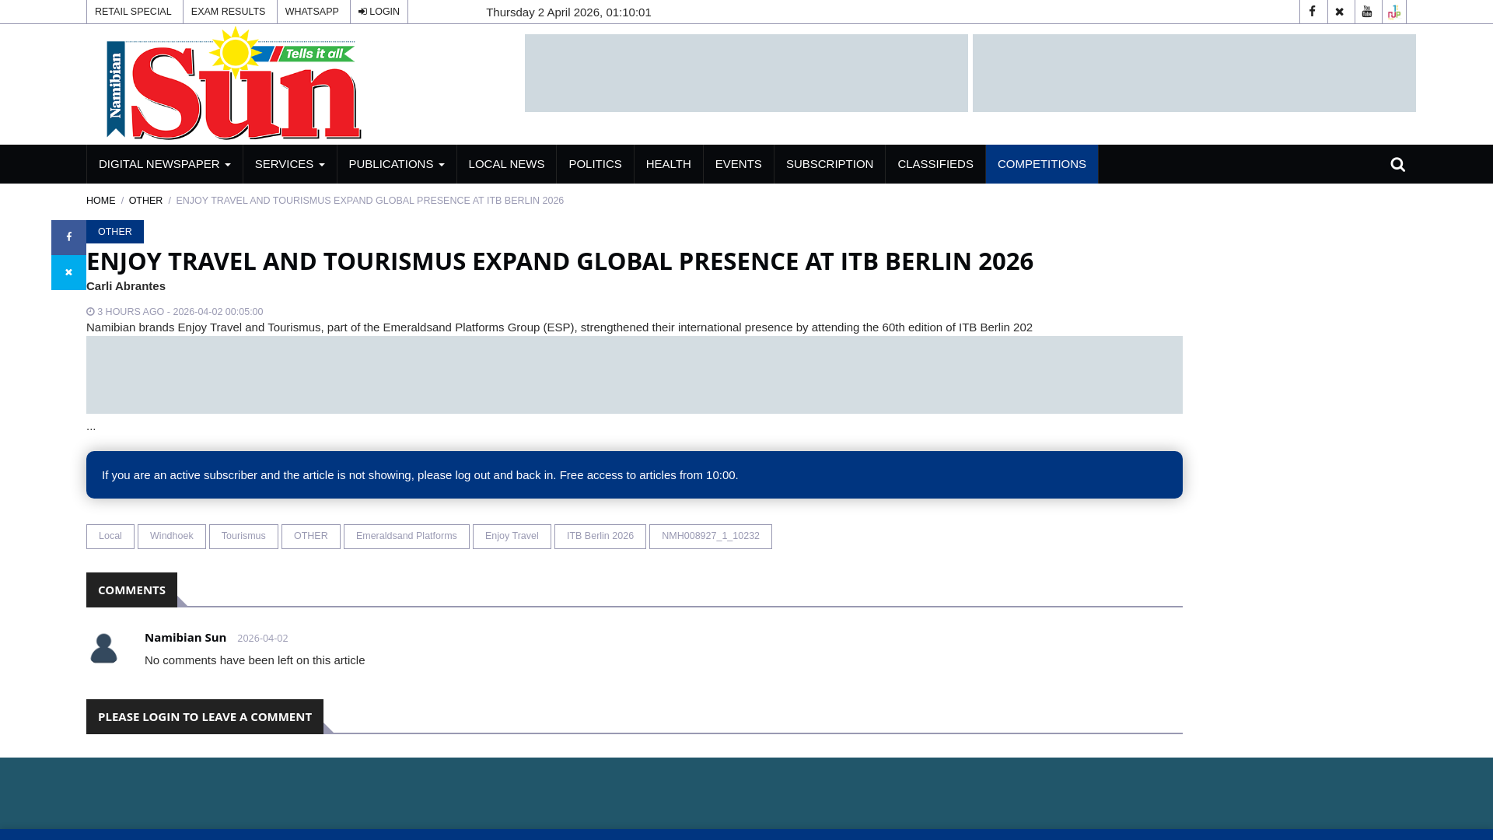Open the Facebook page icon in top bar

point(1313,12)
